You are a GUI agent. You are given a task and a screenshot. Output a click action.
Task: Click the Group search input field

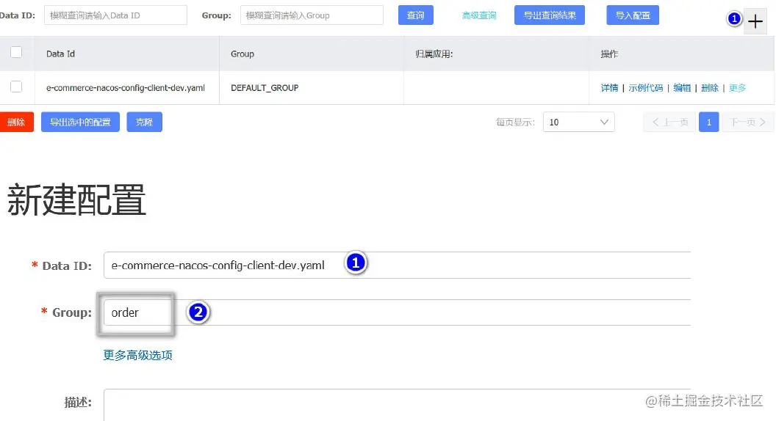[x=312, y=15]
